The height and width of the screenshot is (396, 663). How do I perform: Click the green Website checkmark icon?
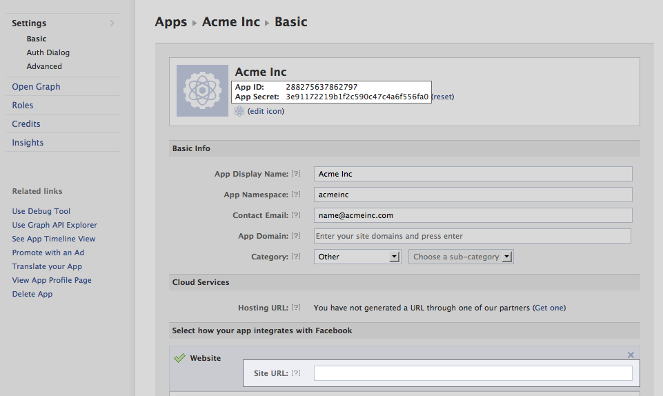[179, 358]
